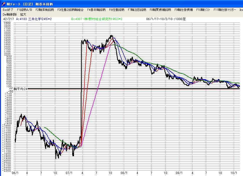
Task: Open the F1銘柄A/B menu item
Action: pyautogui.click(x=25, y=10)
